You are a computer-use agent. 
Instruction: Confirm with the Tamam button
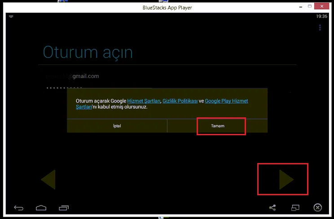pos(217,126)
